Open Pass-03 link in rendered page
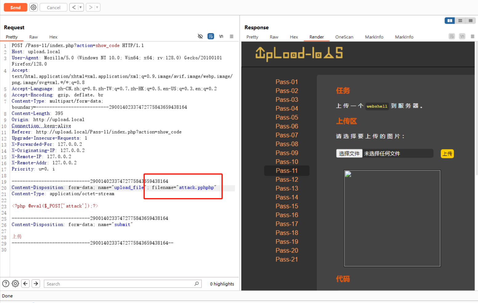This screenshot has height=303, width=478. (287, 100)
